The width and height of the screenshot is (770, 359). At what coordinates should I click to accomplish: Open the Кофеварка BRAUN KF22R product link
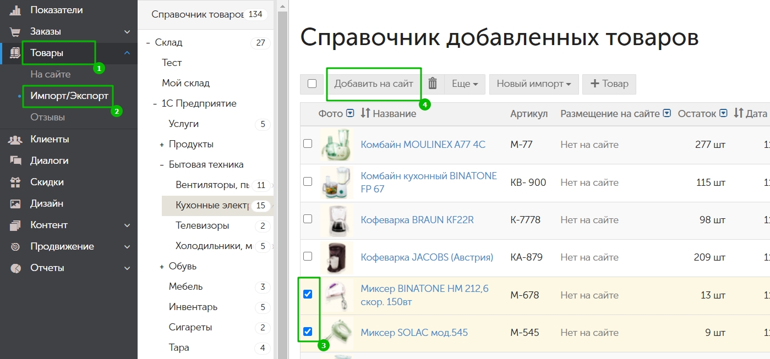[417, 220]
